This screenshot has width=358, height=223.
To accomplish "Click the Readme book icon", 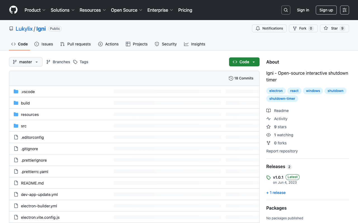I will pyautogui.click(x=268, y=111).
